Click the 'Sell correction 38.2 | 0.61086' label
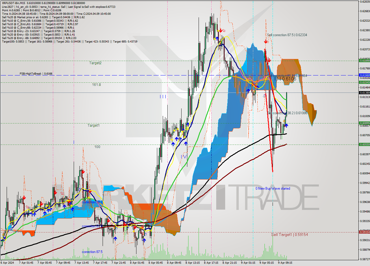This screenshot has width=370, height=266. tap(287, 113)
